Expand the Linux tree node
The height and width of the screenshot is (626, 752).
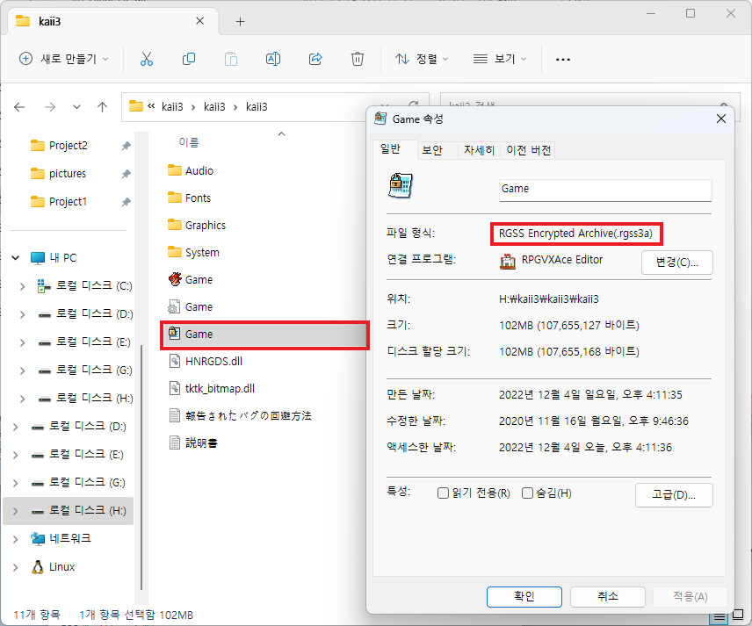pos(15,567)
